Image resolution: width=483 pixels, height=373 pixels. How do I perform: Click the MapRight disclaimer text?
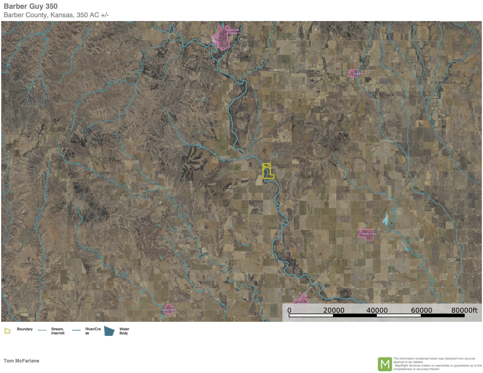coord(437,364)
